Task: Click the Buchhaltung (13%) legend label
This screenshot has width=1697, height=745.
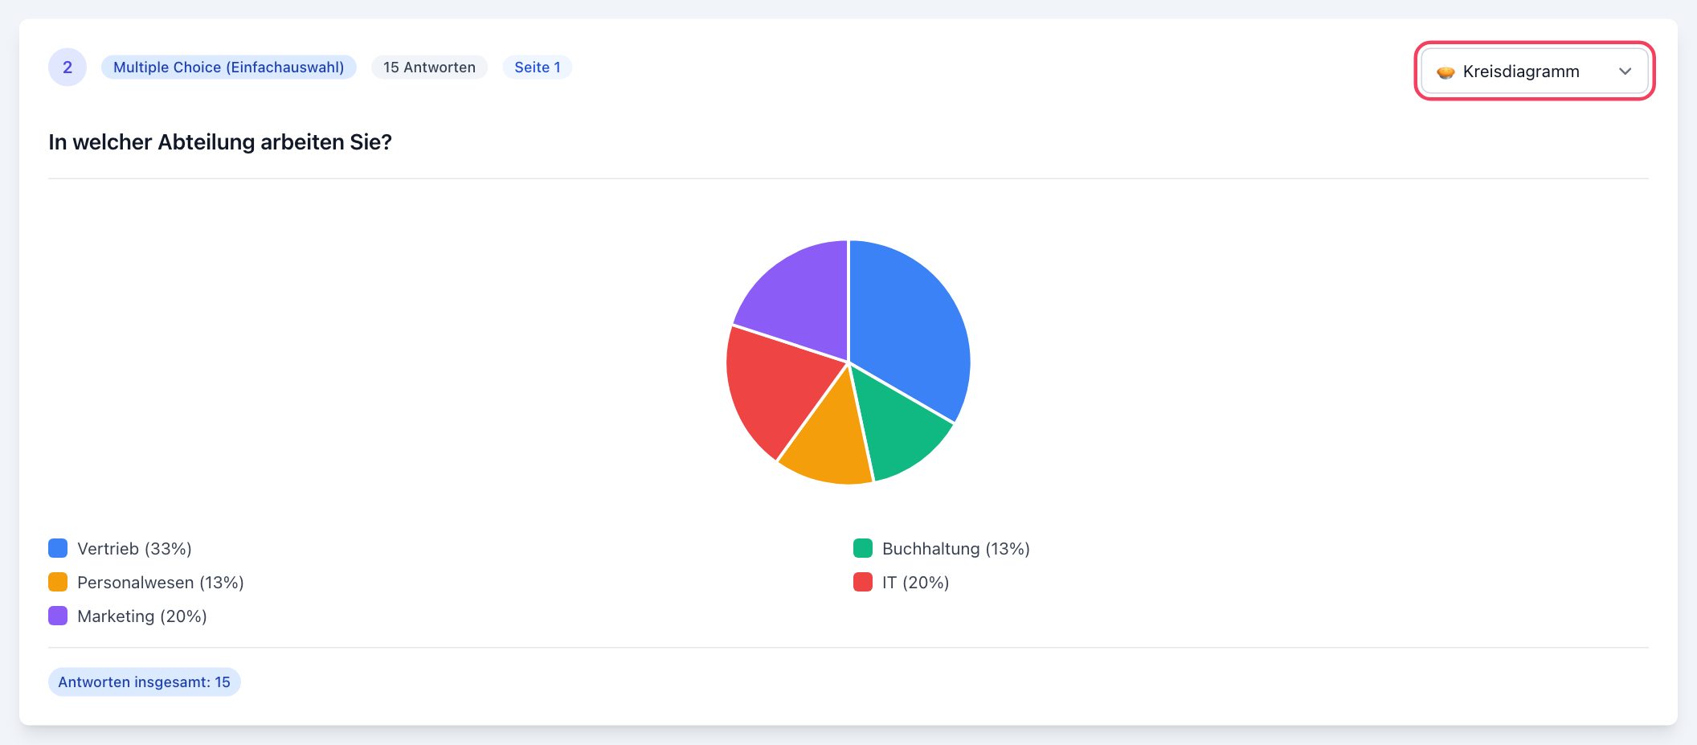Action: click(956, 549)
